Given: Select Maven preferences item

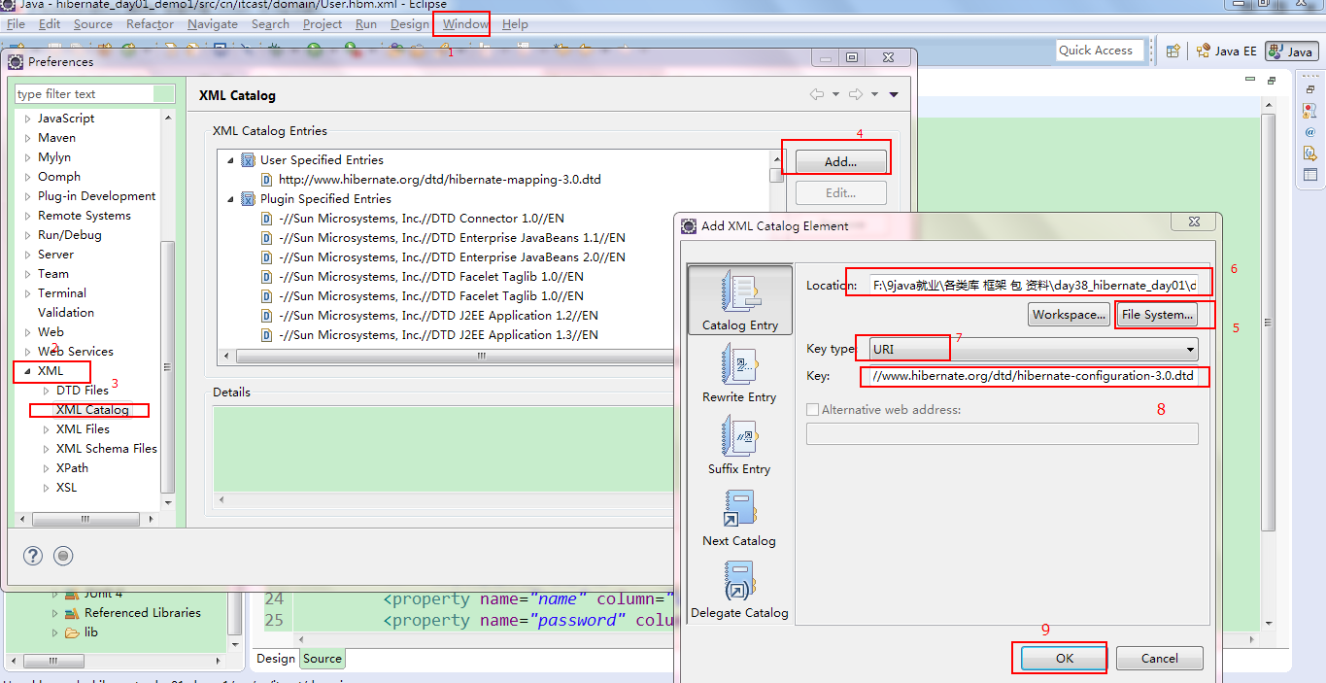Looking at the screenshot, I should 56,138.
